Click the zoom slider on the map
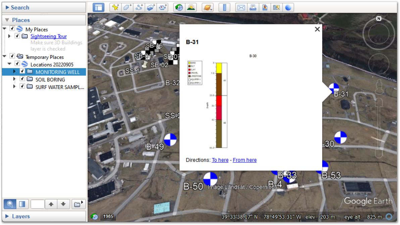Viewport: 400px width, 225px height. (379, 127)
